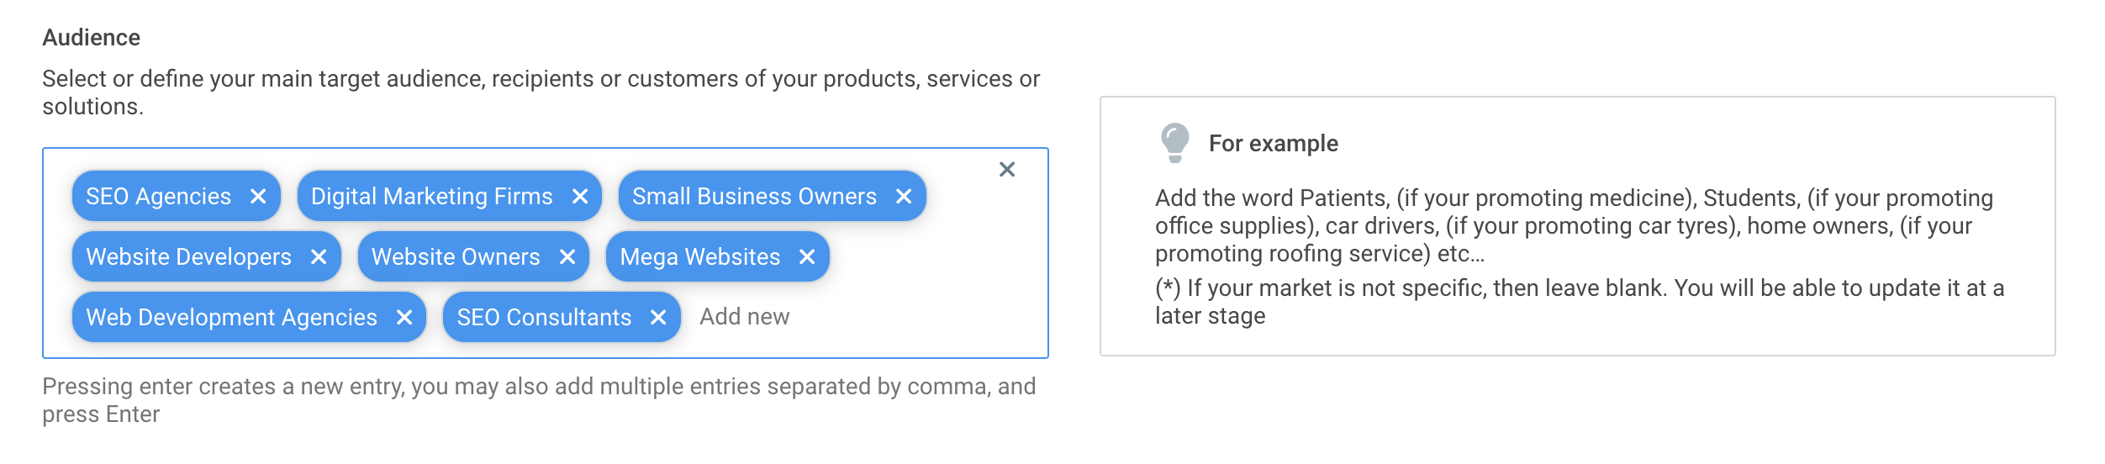Select the Digital Marketing Firms tag label
The width and height of the screenshot is (2105, 464).
tap(432, 197)
